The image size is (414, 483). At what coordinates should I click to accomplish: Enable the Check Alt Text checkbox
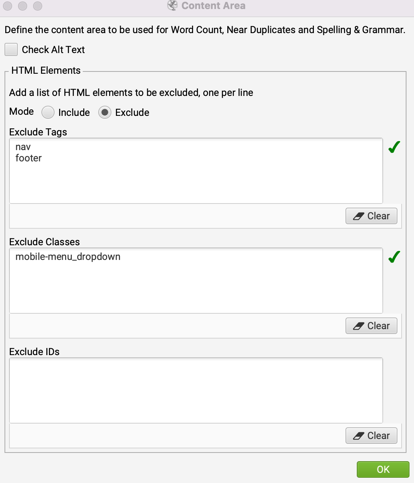coord(11,50)
